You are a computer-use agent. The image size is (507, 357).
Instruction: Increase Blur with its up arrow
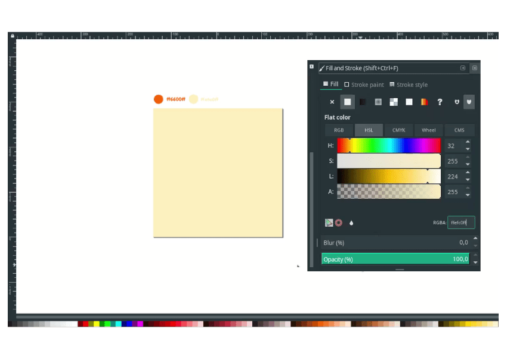[475, 239]
